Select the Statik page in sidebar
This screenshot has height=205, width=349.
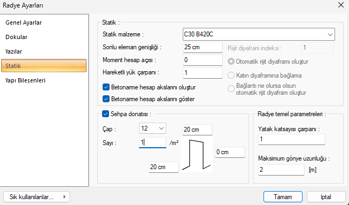point(44,66)
